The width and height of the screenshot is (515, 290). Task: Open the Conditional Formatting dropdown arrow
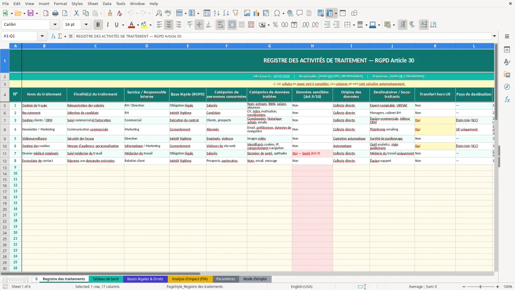[x=394, y=25]
